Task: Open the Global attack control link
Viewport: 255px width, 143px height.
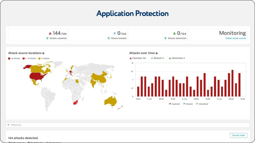Action: (236, 38)
